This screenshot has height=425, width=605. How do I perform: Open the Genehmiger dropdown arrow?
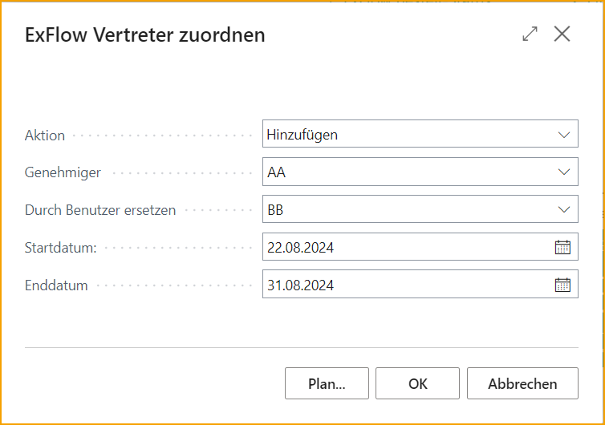click(x=564, y=172)
